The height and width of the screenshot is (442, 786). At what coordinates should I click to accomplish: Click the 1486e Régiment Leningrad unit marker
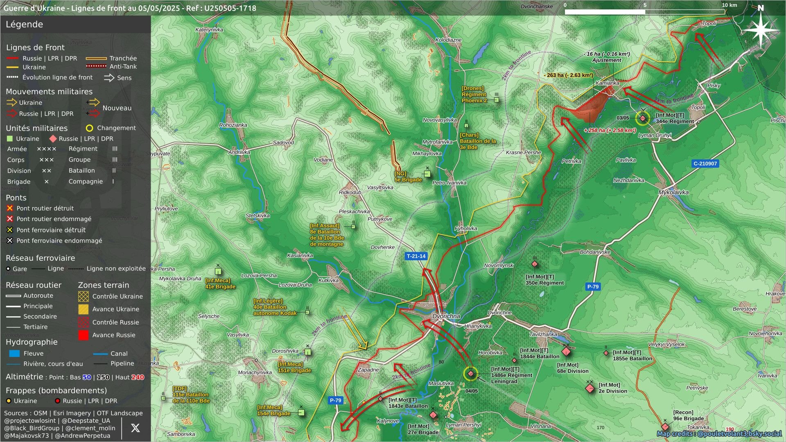point(471,374)
